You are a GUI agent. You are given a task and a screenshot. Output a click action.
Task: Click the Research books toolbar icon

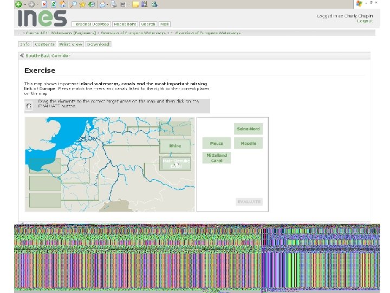145,4
